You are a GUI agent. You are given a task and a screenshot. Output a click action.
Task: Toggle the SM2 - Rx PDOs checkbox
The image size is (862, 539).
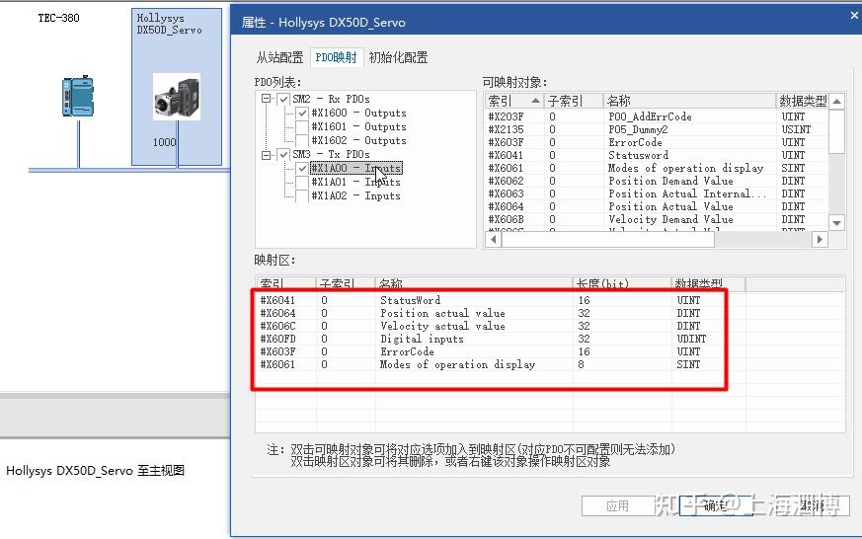(x=283, y=99)
